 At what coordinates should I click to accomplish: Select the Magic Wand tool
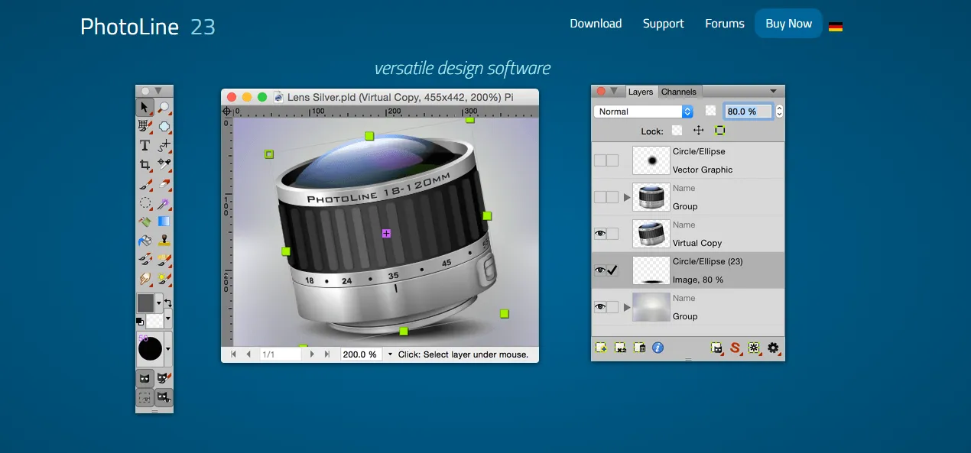[164, 203]
